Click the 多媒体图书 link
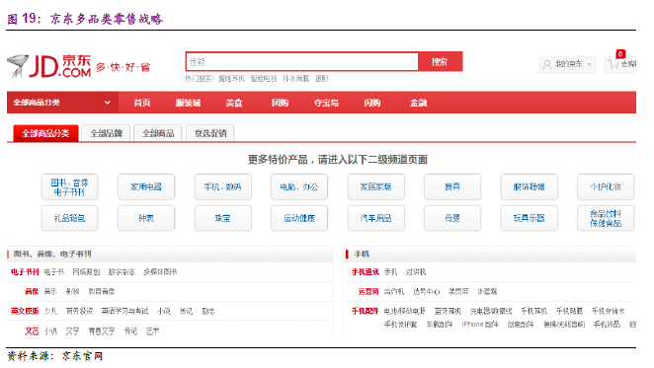 (160, 272)
